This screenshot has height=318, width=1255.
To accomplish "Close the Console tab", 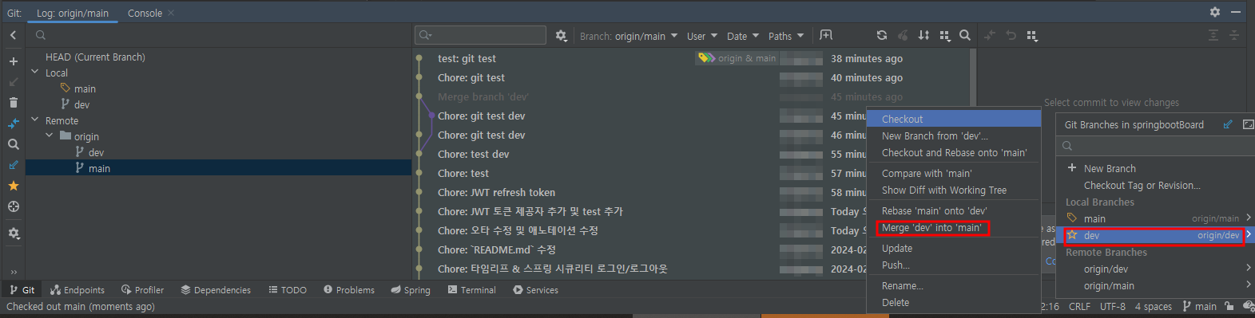I will pyautogui.click(x=171, y=13).
